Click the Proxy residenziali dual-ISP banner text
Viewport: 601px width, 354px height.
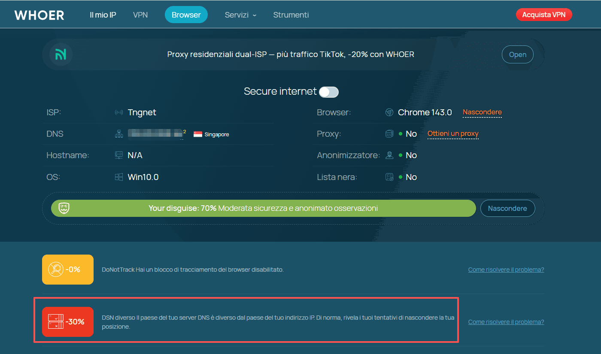(291, 54)
